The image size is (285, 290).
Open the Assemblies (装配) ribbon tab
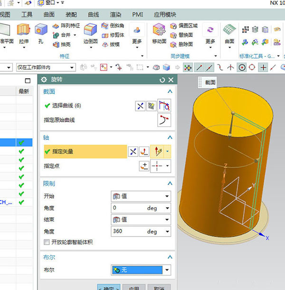point(71,15)
